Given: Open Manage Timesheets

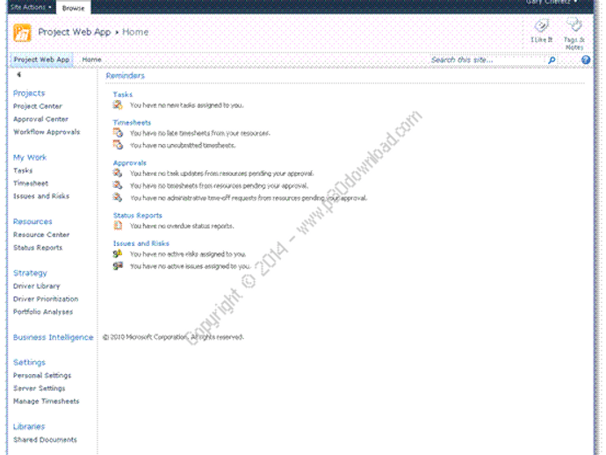Looking at the screenshot, I should (46, 401).
